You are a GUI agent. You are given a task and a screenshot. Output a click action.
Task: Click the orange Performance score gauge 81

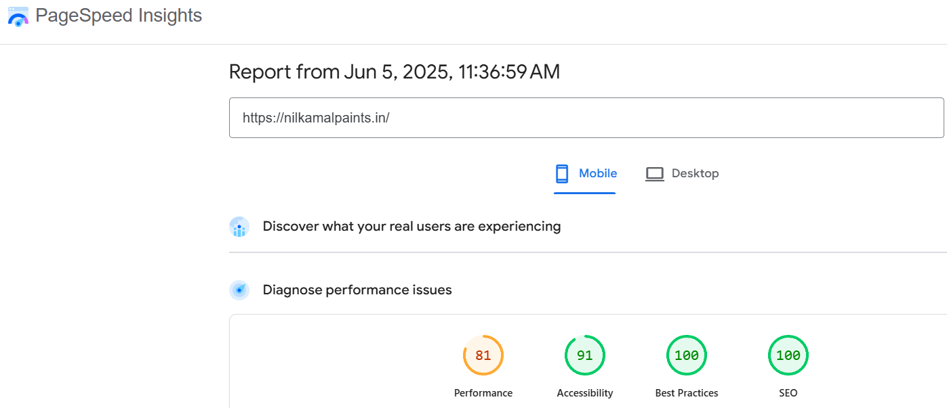pyautogui.click(x=483, y=355)
